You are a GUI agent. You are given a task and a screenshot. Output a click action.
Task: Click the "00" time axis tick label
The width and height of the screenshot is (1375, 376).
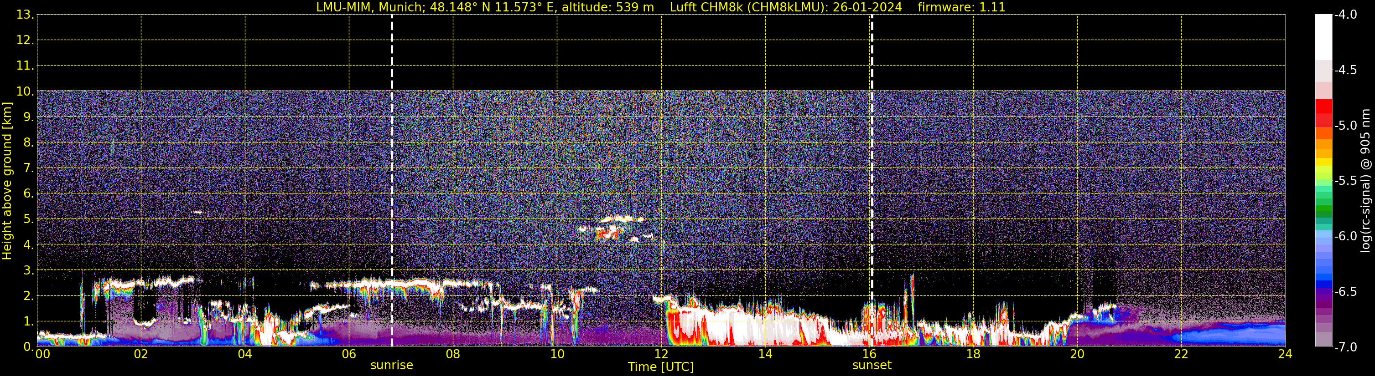point(43,354)
